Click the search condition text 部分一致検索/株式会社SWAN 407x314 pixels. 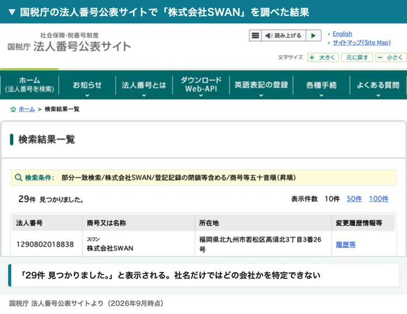tap(106, 177)
